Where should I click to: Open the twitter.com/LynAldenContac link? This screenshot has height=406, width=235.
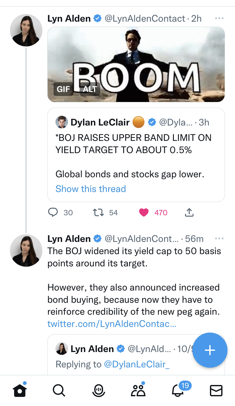(112, 324)
